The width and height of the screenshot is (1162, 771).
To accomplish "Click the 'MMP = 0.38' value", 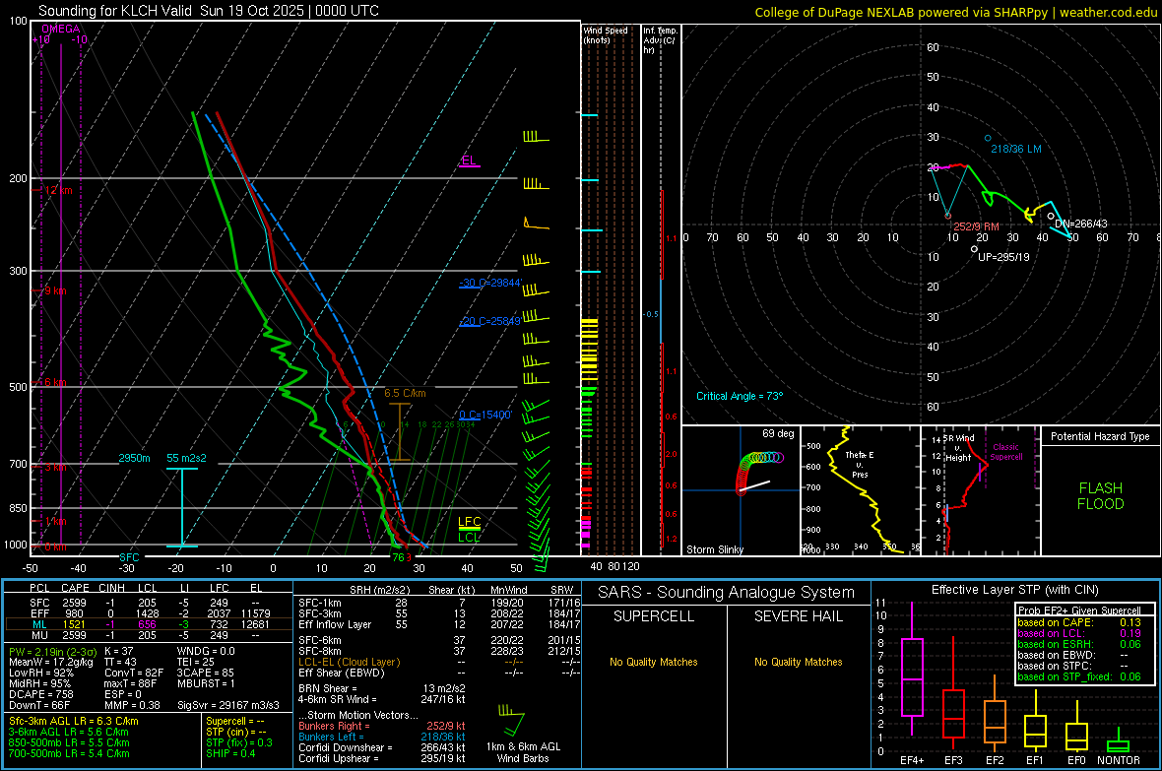I will (x=132, y=705).
